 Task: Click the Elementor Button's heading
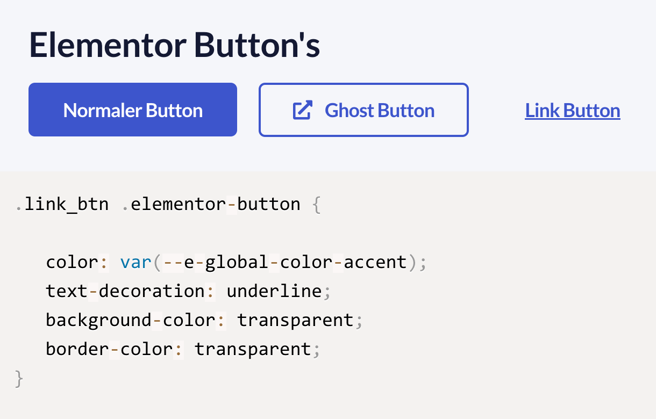pyautogui.click(x=174, y=44)
